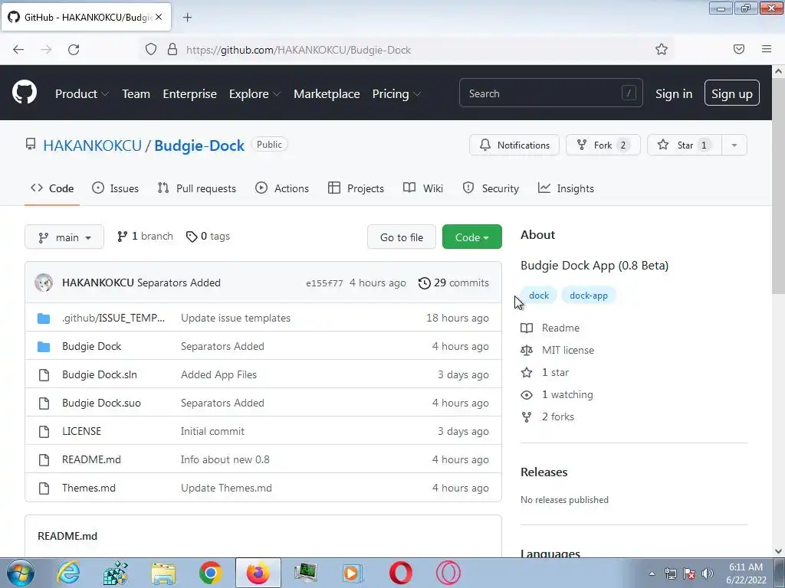Viewport: 785px width, 588px height.
Task: Click the GitHub Octocat logo
Action: pyautogui.click(x=25, y=93)
